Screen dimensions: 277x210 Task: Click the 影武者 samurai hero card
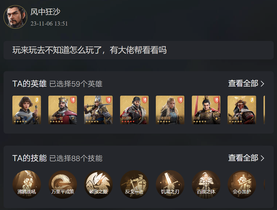coord(242,110)
